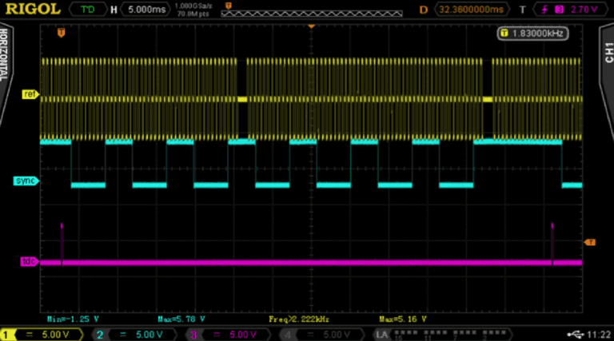Toggle channel 1 yellow tab
The image size is (614, 341).
(6, 335)
